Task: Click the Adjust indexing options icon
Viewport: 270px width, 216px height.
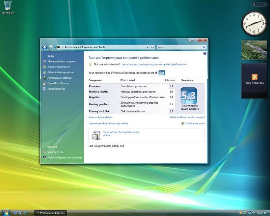Action: 45,72
